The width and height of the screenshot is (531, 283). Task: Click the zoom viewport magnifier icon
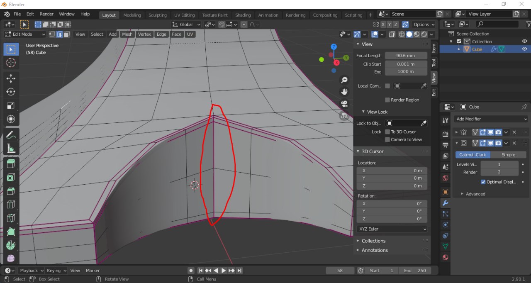(x=344, y=80)
